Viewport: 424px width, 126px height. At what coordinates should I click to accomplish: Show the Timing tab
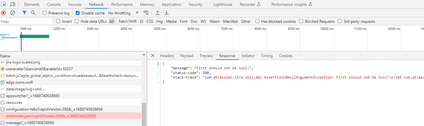(267, 56)
